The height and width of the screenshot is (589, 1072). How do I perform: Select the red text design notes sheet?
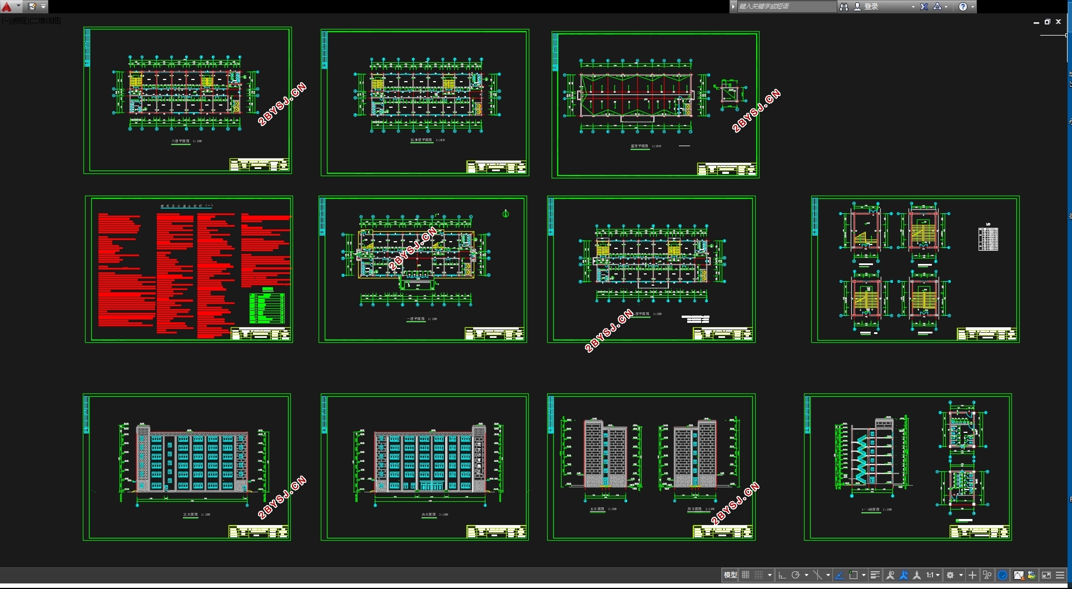coord(189,269)
